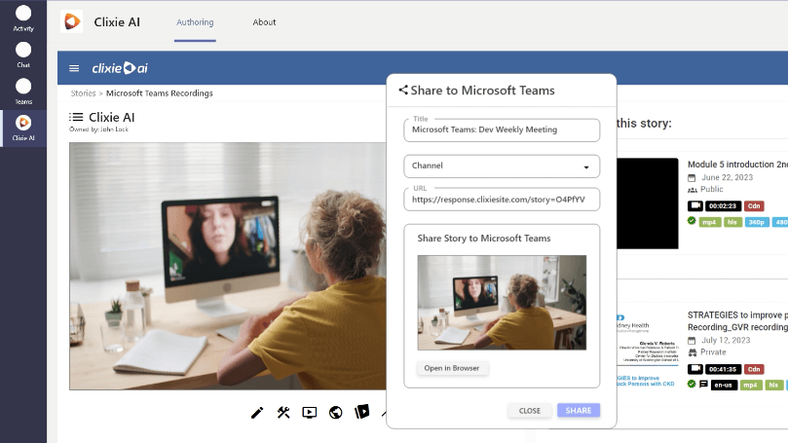Open the STRATEGIES recording thumbnail
This screenshot has height=443, width=788.
pos(648,351)
